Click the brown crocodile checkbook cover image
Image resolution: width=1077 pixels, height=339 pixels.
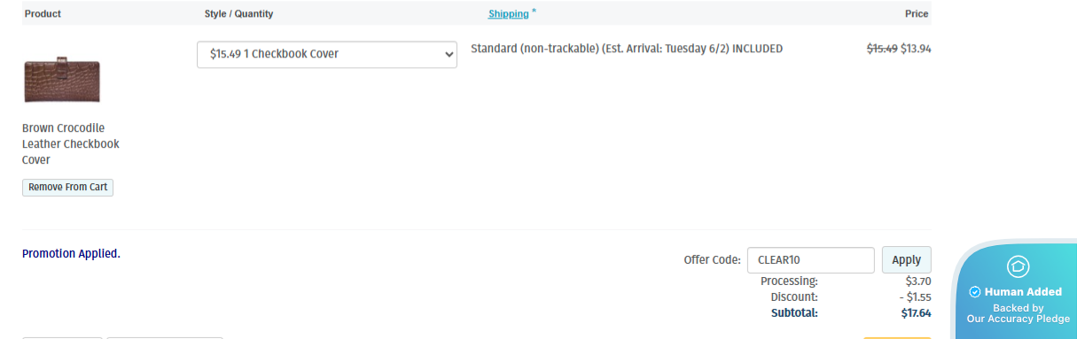click(x=62, y=81)
